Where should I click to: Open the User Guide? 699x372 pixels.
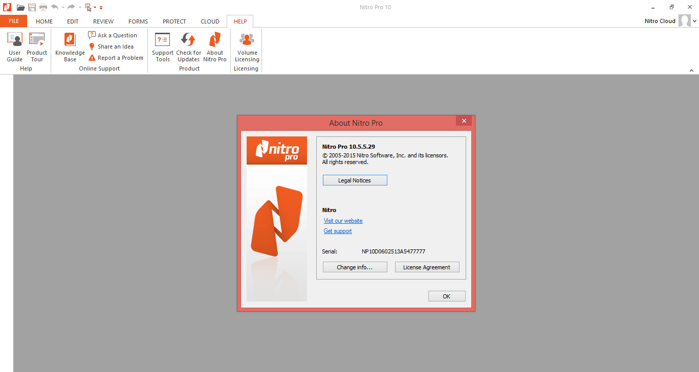click(x=14, y=47)
